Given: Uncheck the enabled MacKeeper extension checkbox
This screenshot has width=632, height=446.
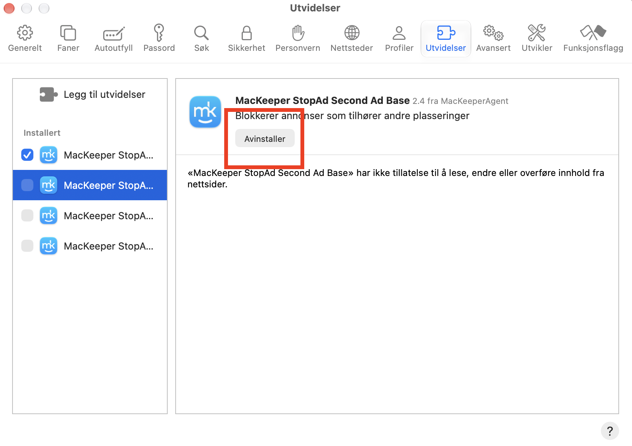Looking at the screenshot, I should pyautogui.click(x=27, y=155).
